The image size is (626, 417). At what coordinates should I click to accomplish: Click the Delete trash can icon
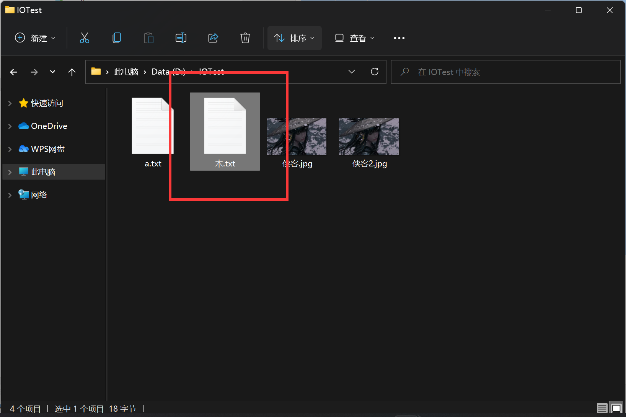tap(245, 38)
